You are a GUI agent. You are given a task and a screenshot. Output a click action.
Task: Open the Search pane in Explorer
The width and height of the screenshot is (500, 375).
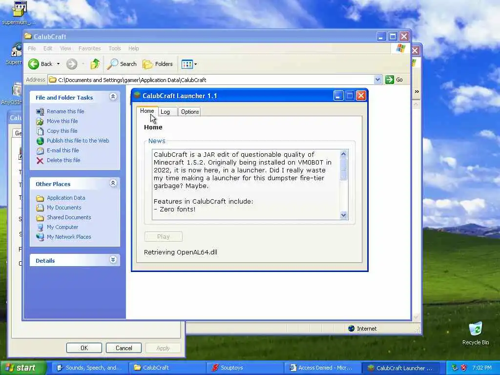pos(122,64)
